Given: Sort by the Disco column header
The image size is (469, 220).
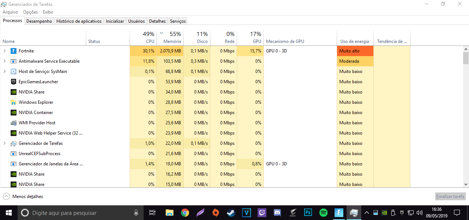Looking at the screenshot, I should (x=197, y=38).
